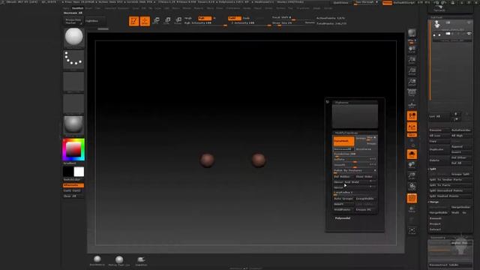The image size is (480, 270).
Task: Open the current brush thumbnail picker
Action: pos(73,37)
